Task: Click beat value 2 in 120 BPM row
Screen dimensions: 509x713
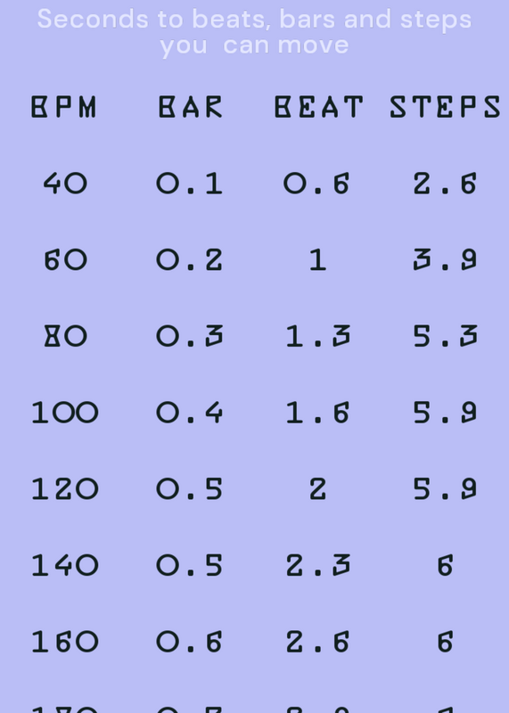Action: [318, 489]
